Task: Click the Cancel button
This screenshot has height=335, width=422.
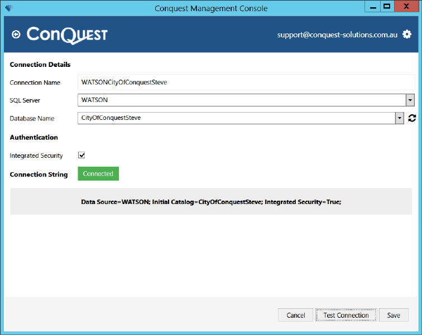Action: click(x=295, y=315)
